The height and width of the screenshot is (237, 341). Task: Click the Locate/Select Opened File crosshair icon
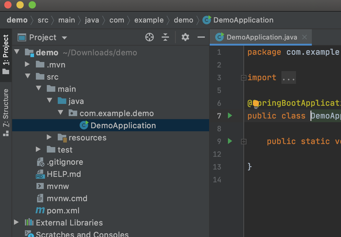click(150, 37)
